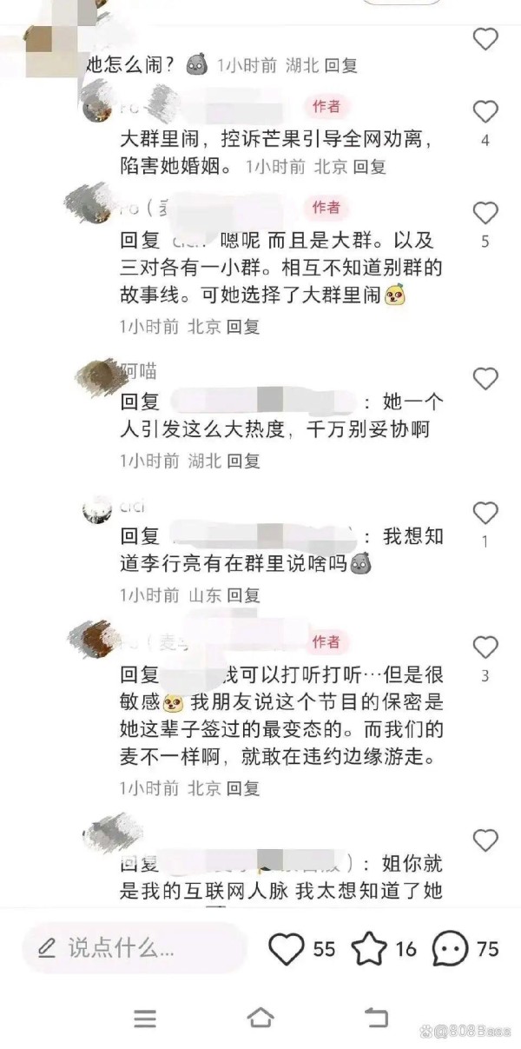Reply to the 她怎么闹 comment from 湖北
521x1049 pixels.
(341, 65)
